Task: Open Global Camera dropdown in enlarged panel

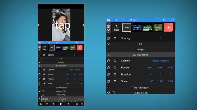Action: [161, 61]
